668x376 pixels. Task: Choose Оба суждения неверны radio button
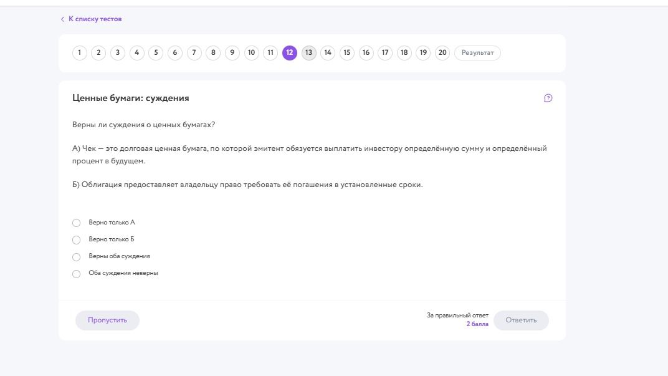click(76, 274)
